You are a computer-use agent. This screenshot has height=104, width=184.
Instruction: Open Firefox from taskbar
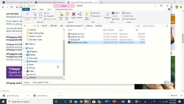pos(70,101)
